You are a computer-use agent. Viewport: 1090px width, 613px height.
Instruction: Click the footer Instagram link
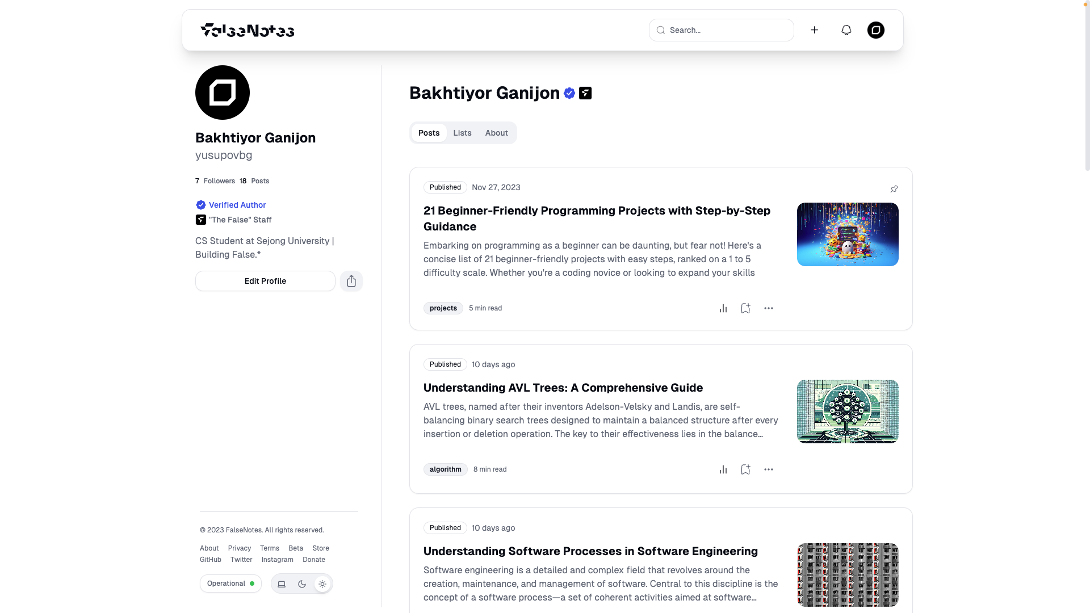pyautogui.click(x=277, y=560)
